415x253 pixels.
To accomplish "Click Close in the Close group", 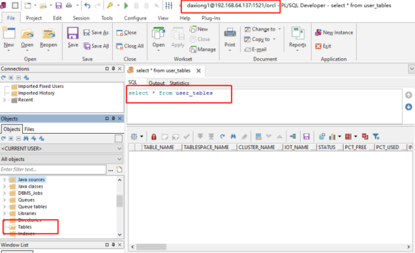I will (127, 33).
